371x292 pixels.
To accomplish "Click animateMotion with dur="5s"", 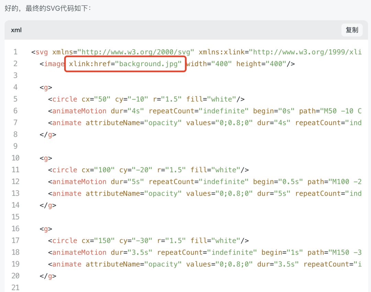I will click(x=205, y=182).
